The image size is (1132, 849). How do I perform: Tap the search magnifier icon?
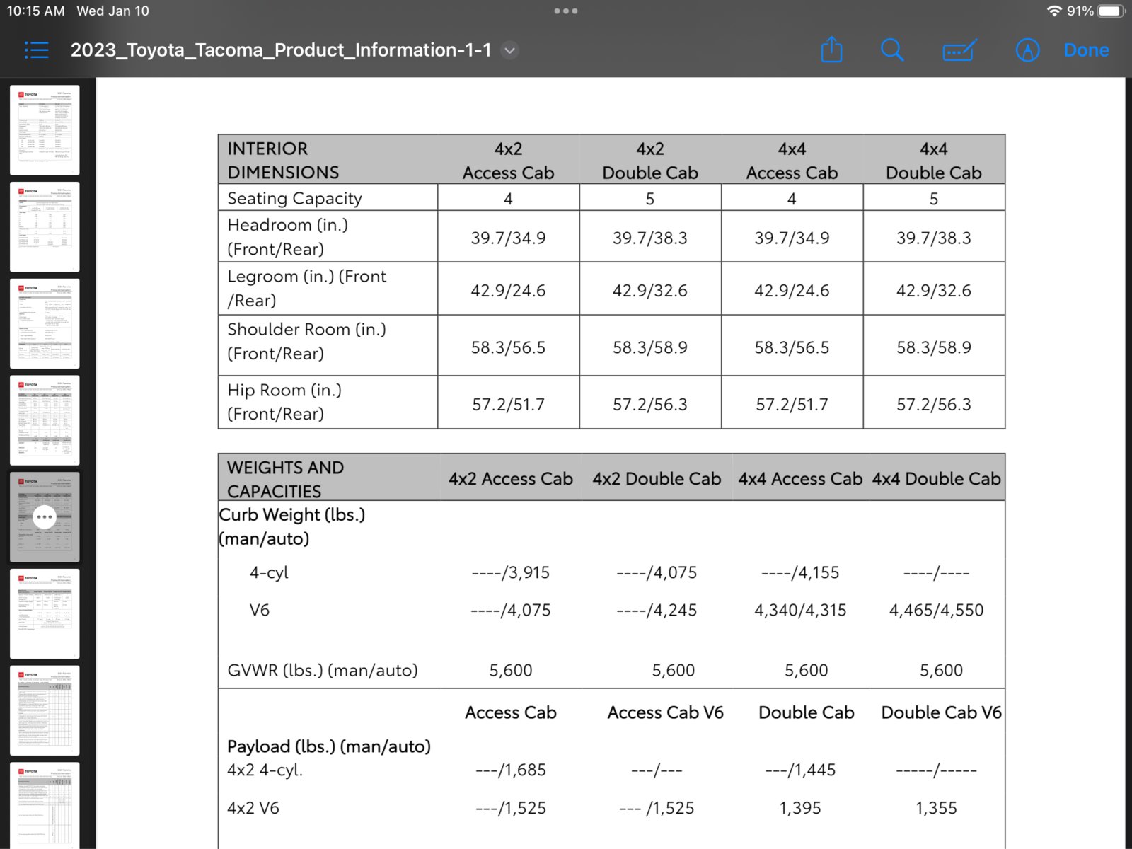tap(892, 50)
